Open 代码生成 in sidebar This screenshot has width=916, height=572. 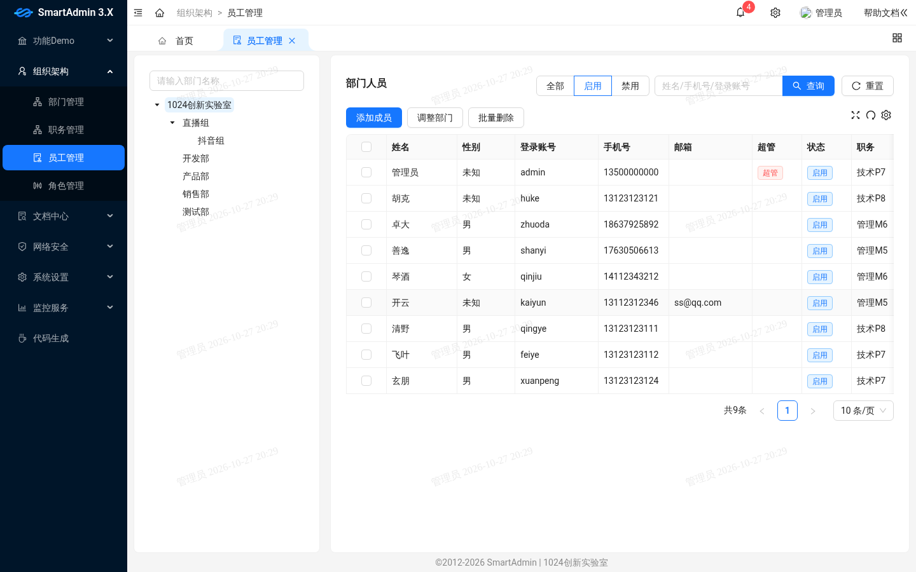tap(64, 338)
